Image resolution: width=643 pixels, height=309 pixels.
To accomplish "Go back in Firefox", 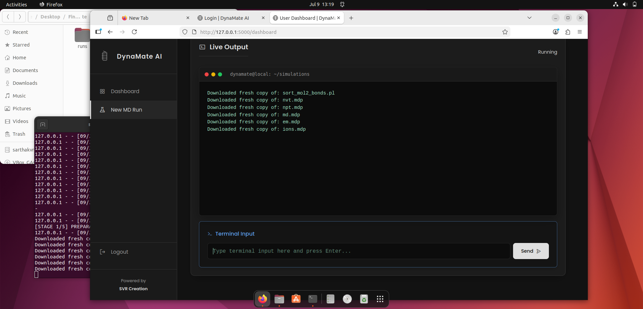I will tap(110, 32).
